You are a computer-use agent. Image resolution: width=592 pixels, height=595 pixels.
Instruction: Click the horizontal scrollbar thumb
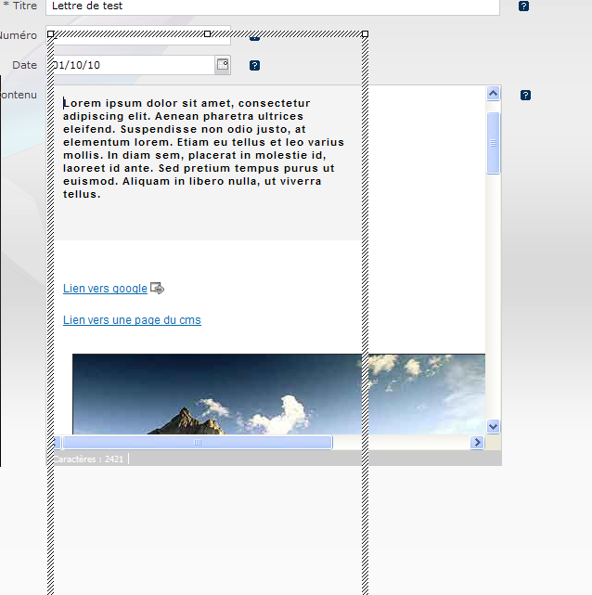coord(198,443)
